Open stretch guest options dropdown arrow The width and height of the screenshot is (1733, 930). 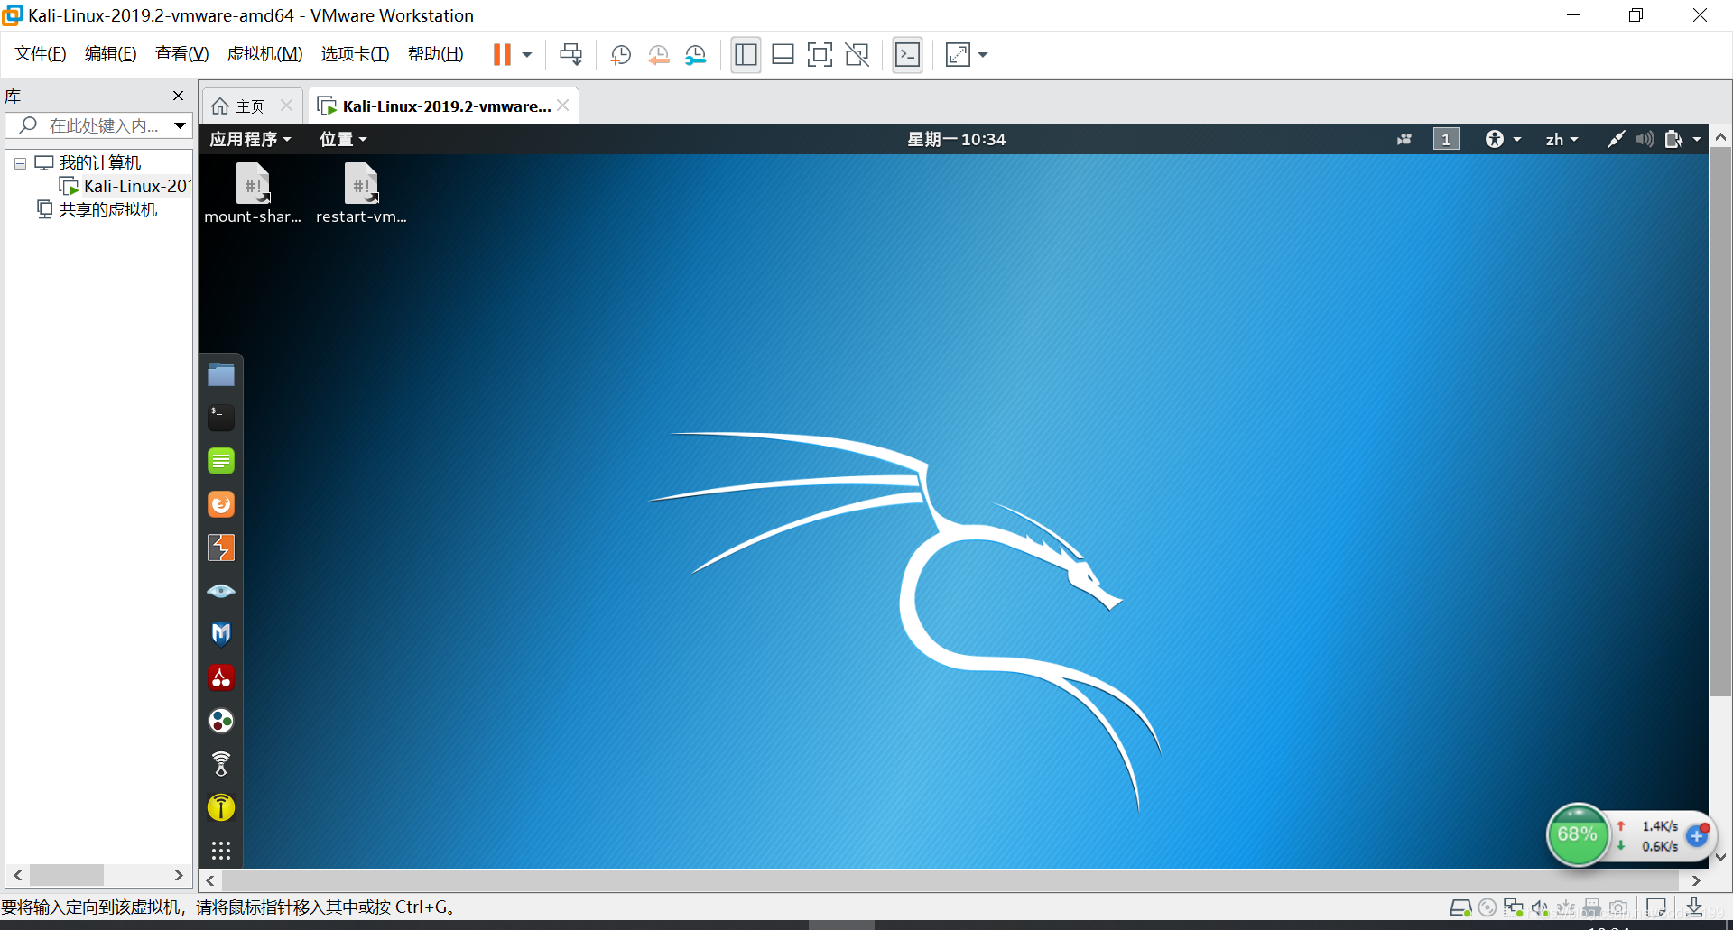(983, 55)
